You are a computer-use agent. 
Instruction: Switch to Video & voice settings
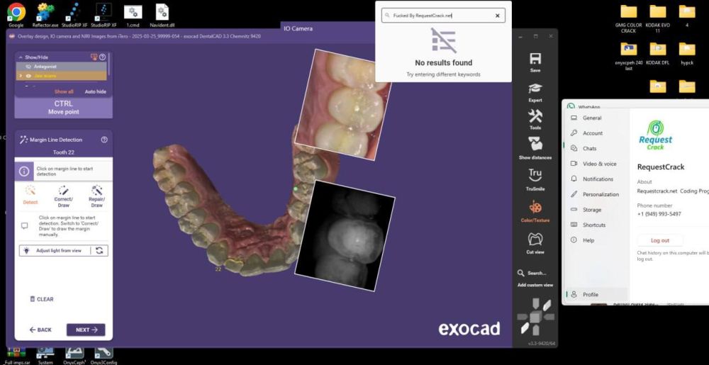point(599,164)
